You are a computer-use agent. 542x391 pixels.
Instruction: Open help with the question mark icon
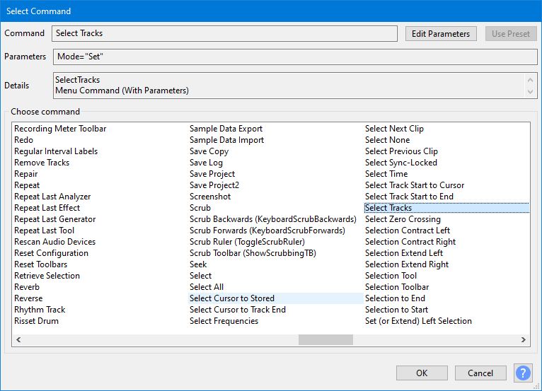[x=523, y=373]
